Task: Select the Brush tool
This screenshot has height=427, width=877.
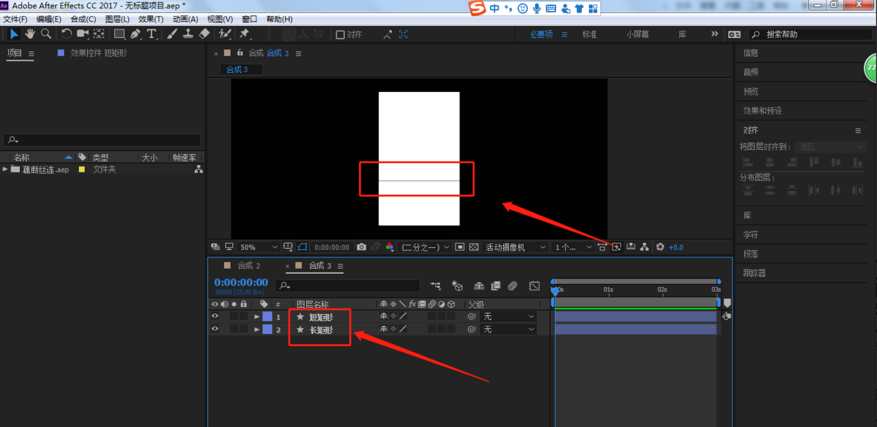Action: point(172,34)
